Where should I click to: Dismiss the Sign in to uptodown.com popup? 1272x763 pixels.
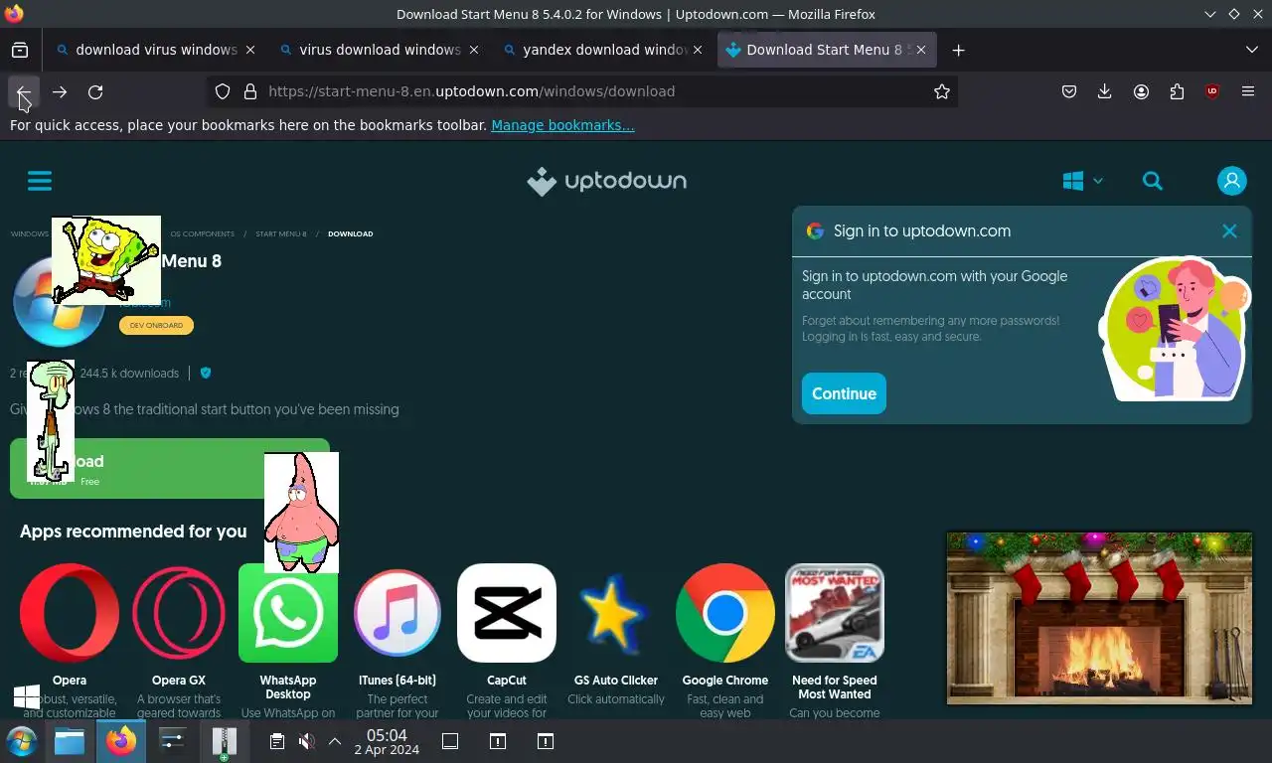click(x=1229, y=230)
